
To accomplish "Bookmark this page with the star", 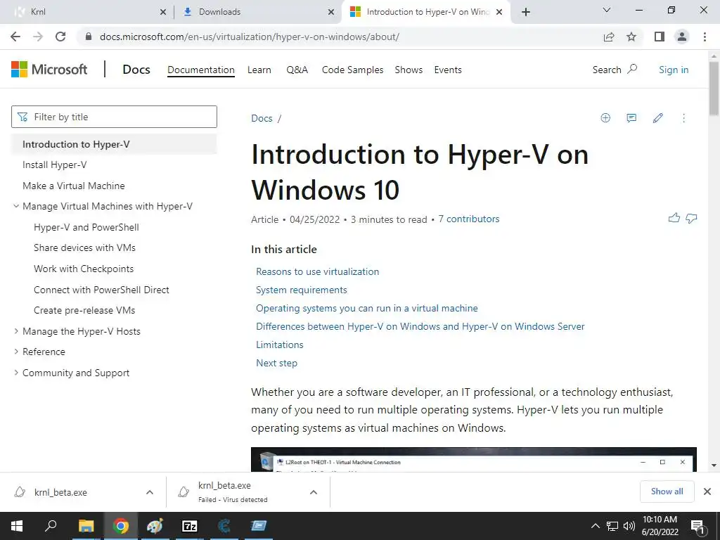I will (x=631, y=37).
